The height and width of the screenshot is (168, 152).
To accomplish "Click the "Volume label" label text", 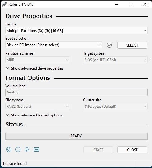I will 16,86.
